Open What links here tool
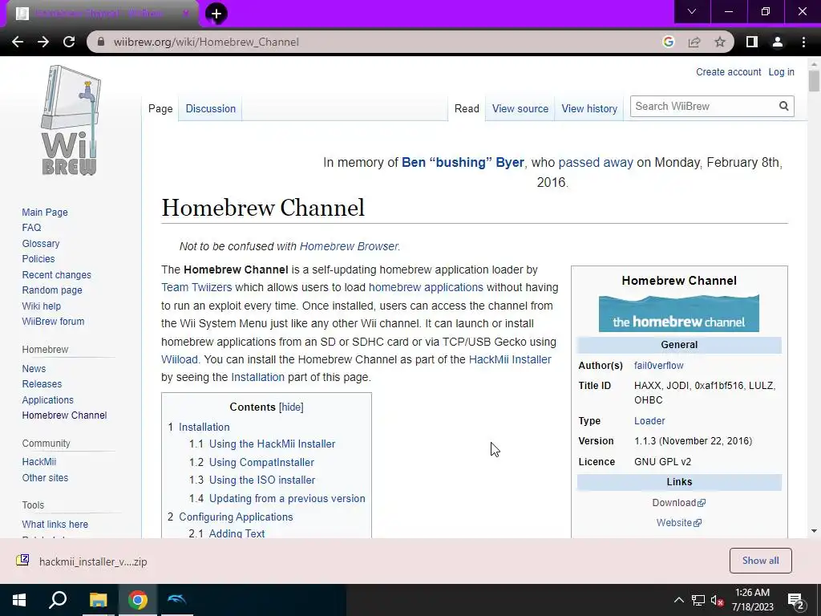Image resolution: width=821 pixels, height=616 pixels. tap(55, 524)
